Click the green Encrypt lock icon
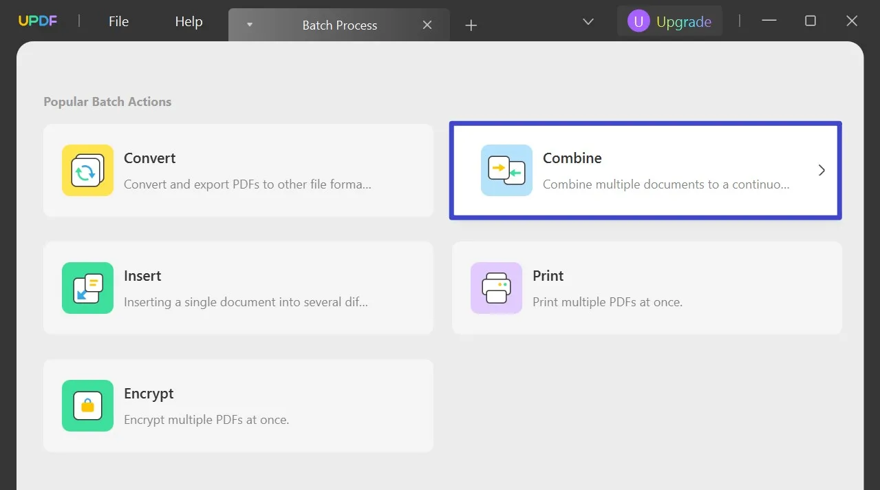 [x=87, y=405]
